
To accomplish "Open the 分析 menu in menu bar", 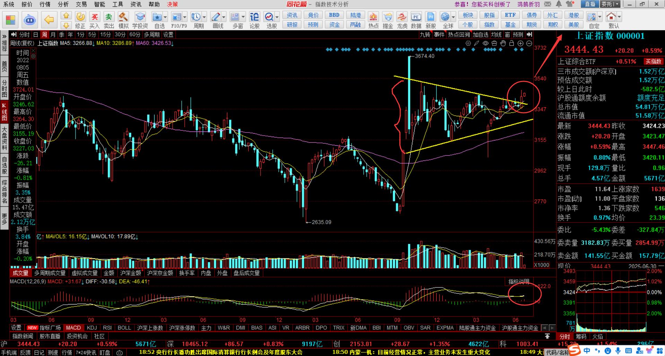I will point(63,4).
